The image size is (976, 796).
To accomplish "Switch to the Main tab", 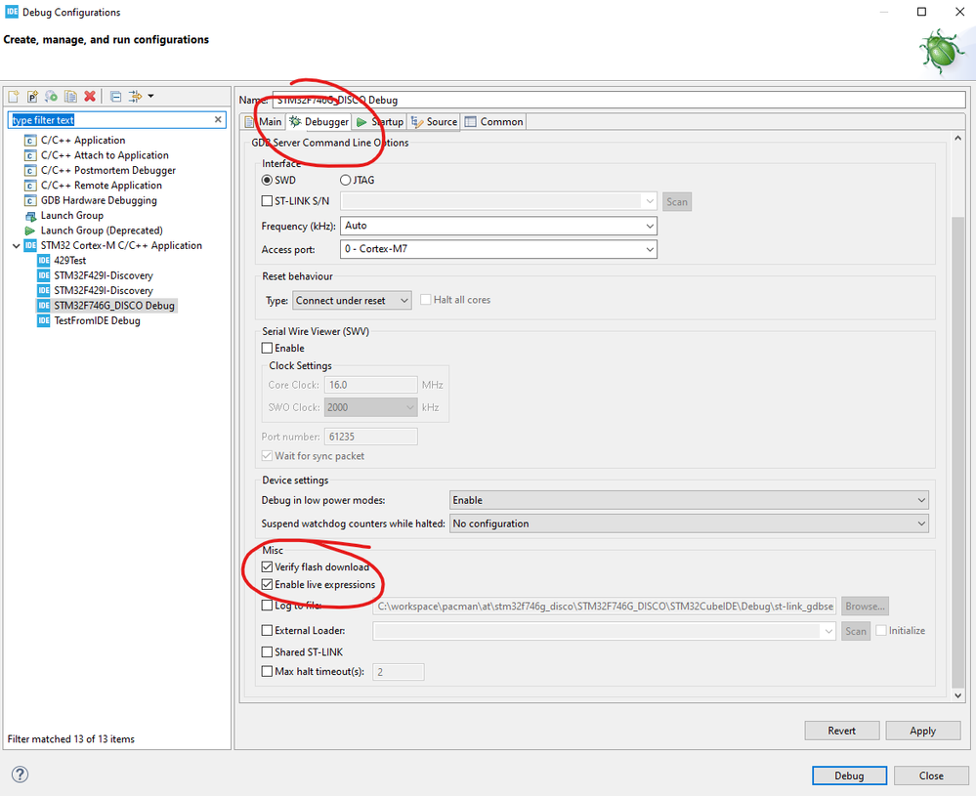I will 264,122.
